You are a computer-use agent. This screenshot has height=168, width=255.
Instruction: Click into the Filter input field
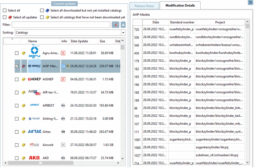[x=61, y=25]
